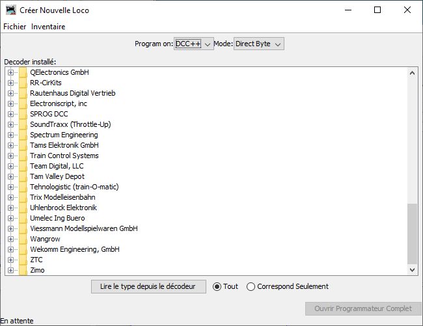423x326 pixels.
Task: Select the Viessmann Modellspielwaren GmbH row
Action: point(84,228)
